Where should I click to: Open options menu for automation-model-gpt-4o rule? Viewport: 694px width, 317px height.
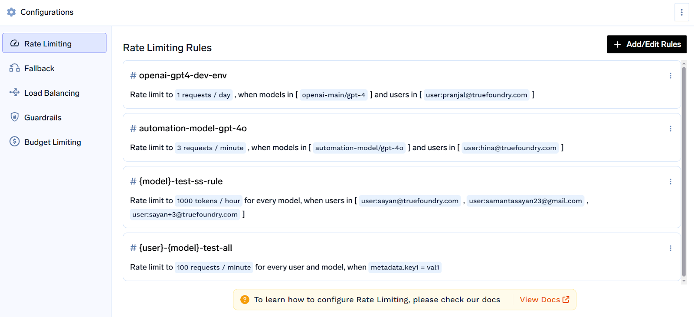pyautogui.click(x=670, y=129)
